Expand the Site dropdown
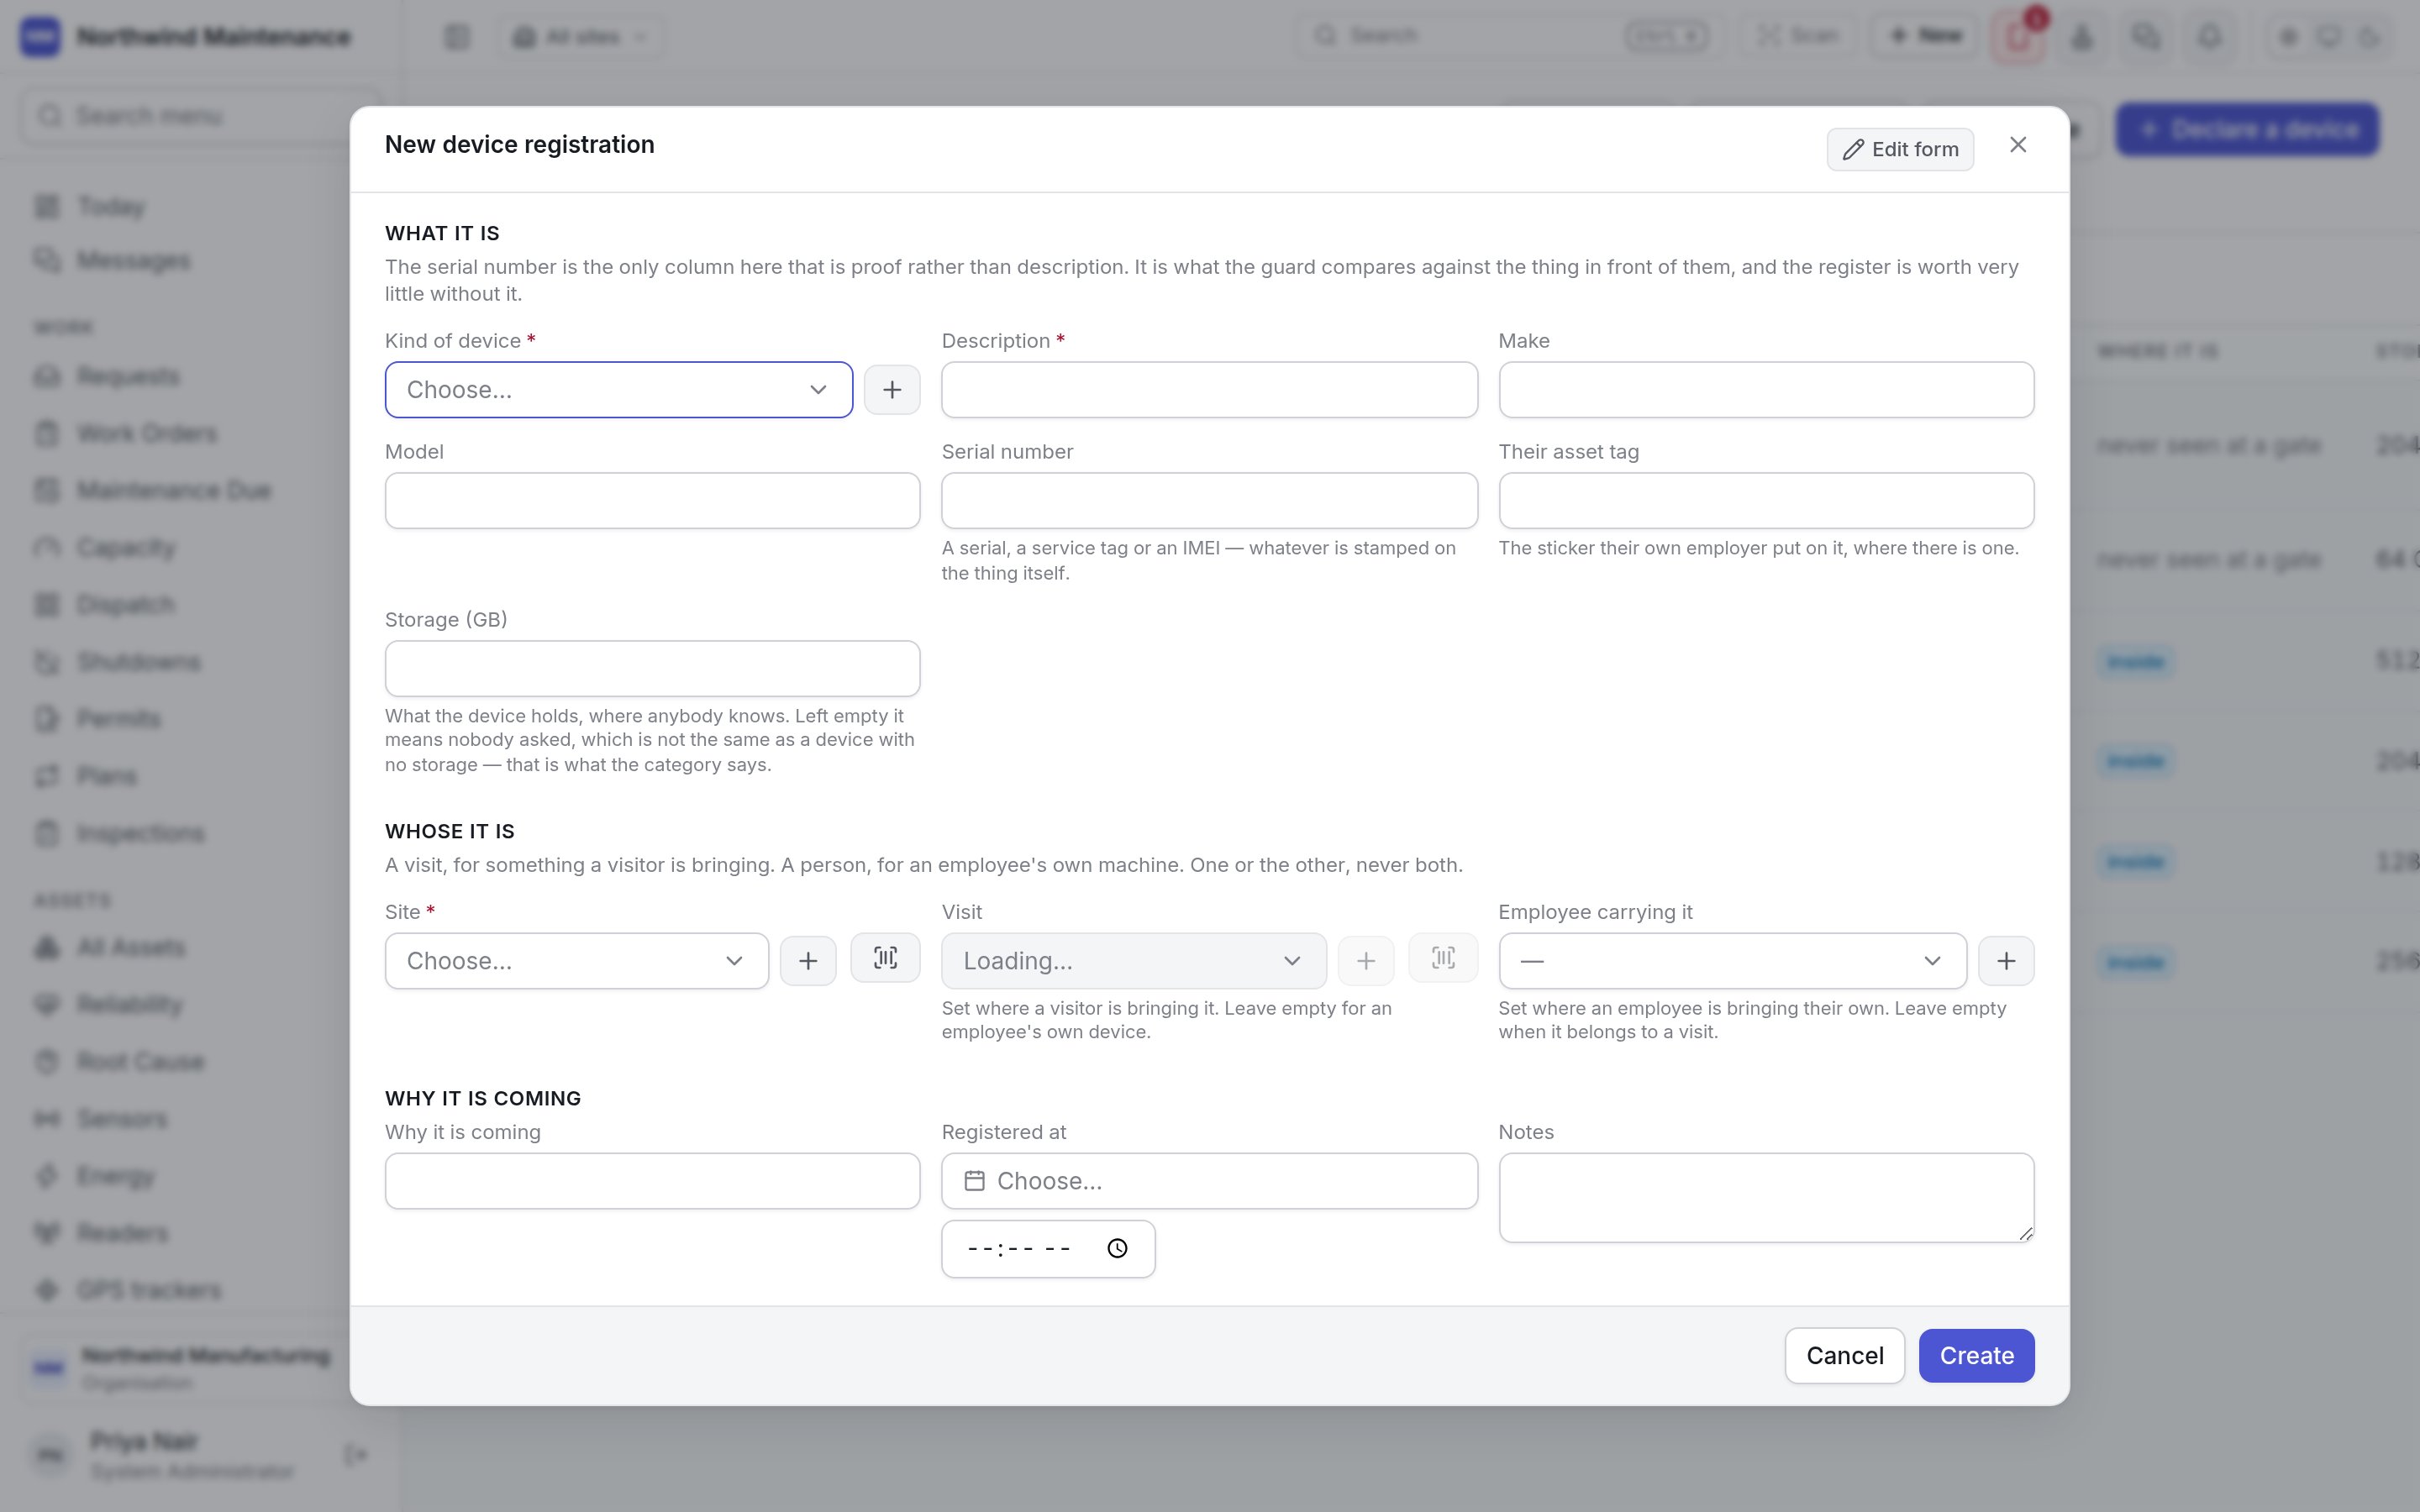The height and width of the screenshot is (1512, 2420). tap(577, 961)
